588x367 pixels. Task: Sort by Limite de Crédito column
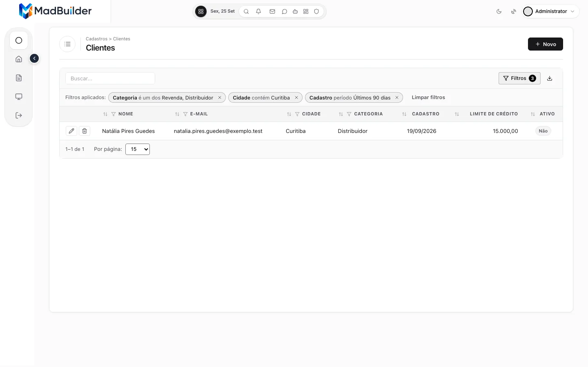coord(457,114)
